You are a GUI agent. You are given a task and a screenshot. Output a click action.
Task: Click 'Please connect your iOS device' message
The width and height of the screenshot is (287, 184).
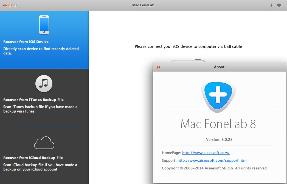click(188, 46)
